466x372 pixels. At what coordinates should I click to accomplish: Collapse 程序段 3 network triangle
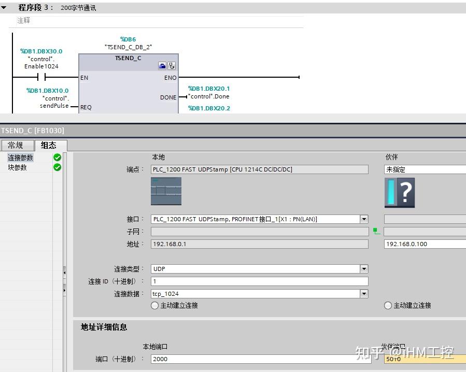click(x=4, y=8)
